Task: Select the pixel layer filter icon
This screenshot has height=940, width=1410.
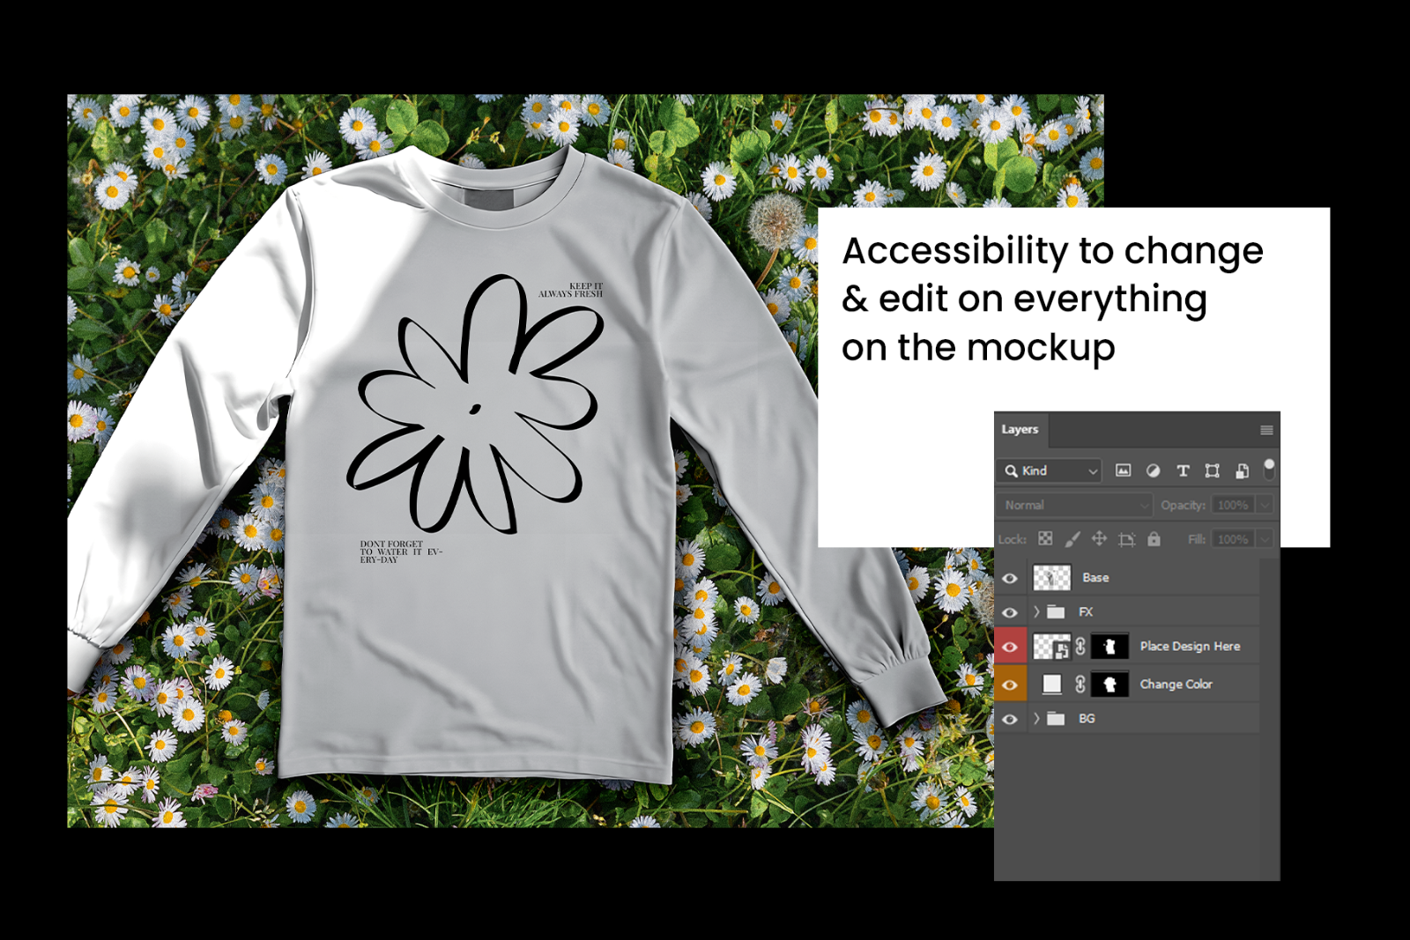Action: (x=1124, y=470)
